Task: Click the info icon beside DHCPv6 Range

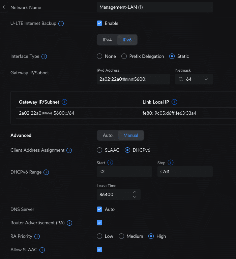Action: point(46,172)
